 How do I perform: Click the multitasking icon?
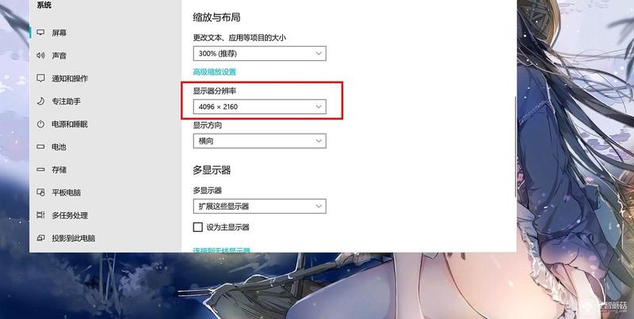point(40,215)
